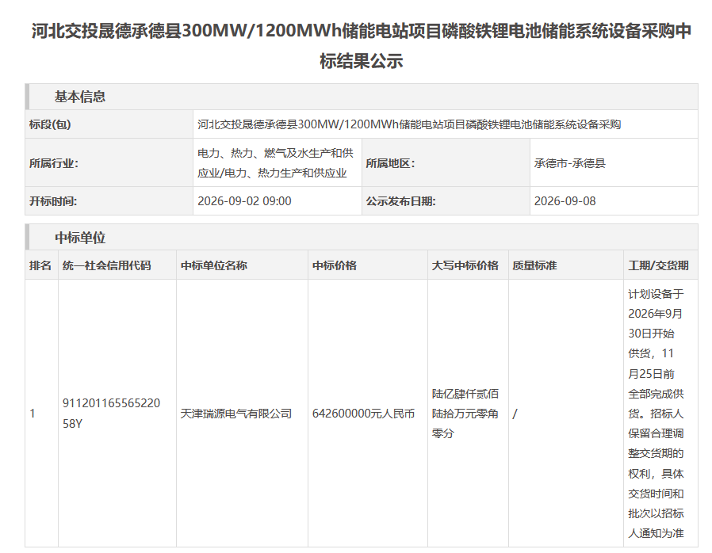
Task: Click the 所属地区 label
Action: (390, 163)
